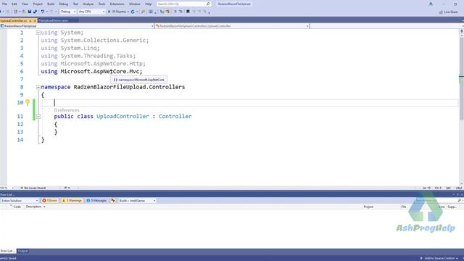Open the Extensions menu
The image size is (464, 261).
click(x=117, y=4)
